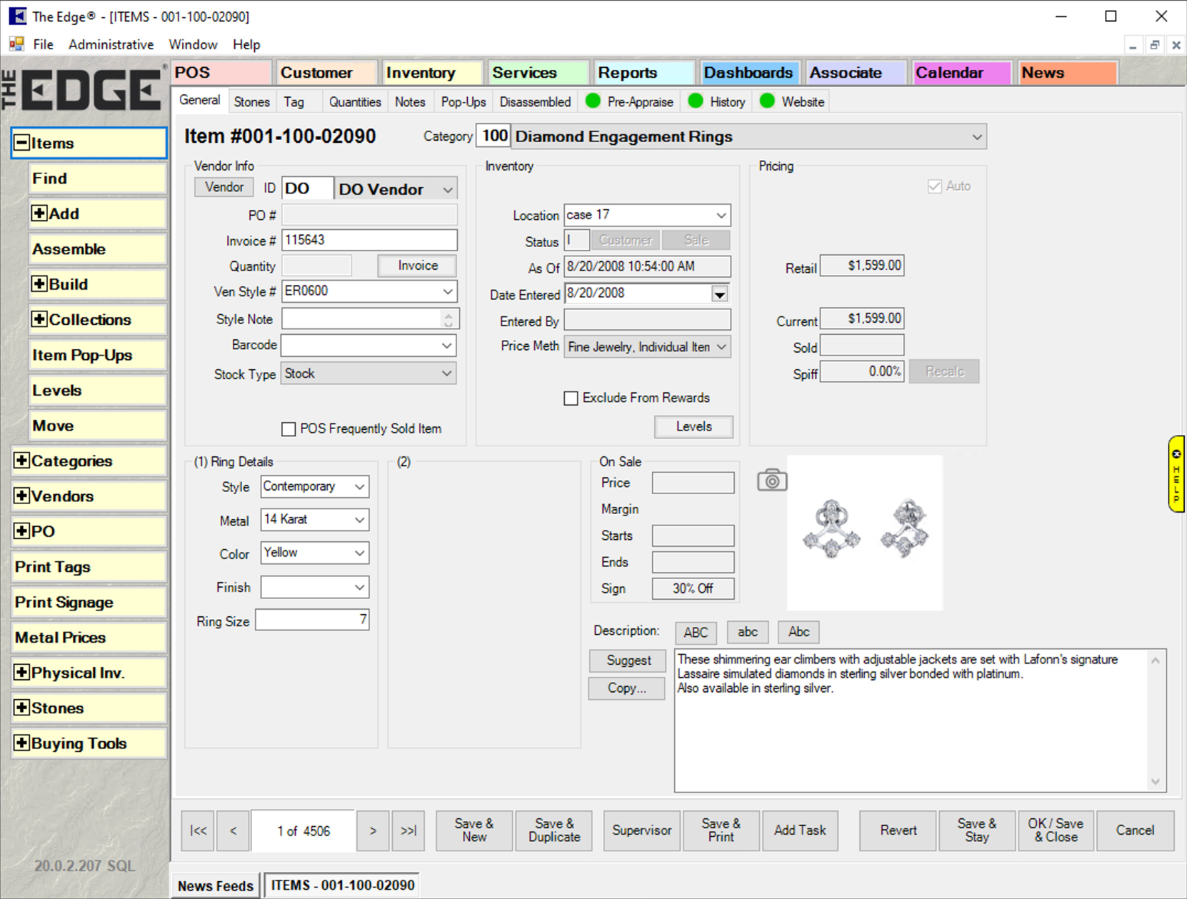Go to previous record arrow button

click(x=234, y=830)
